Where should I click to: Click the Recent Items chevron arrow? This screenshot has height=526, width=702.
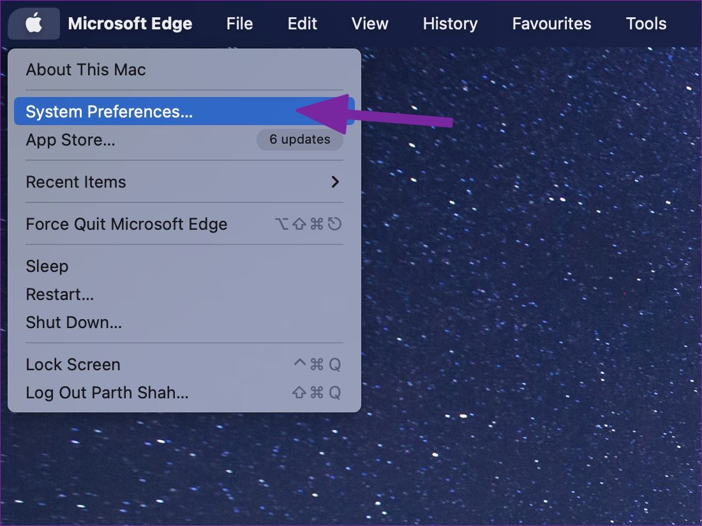(x=335, y=182)
